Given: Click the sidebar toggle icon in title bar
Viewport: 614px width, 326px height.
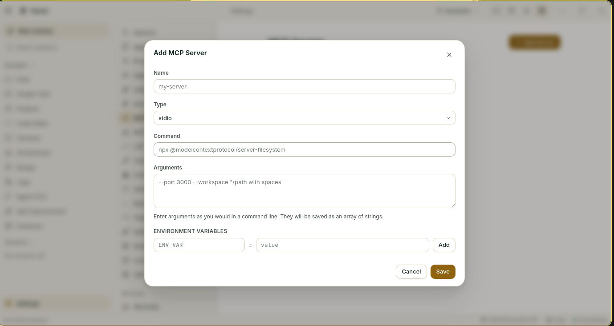Looking at the screenshot, I should click(8, 11).
